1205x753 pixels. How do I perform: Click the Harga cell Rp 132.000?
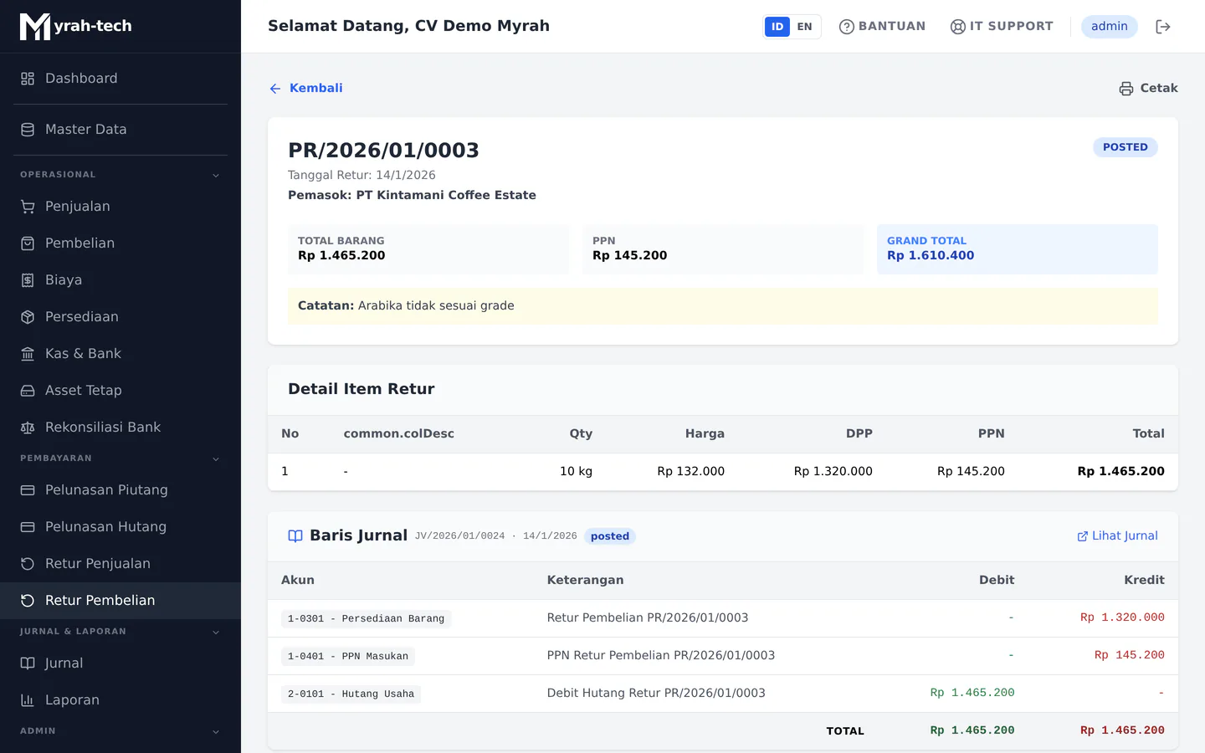tap(691, 472)
